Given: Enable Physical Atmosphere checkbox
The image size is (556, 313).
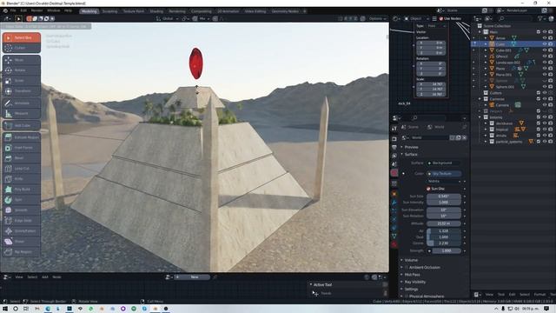Looking at the screenshot, I should point(407,296).
